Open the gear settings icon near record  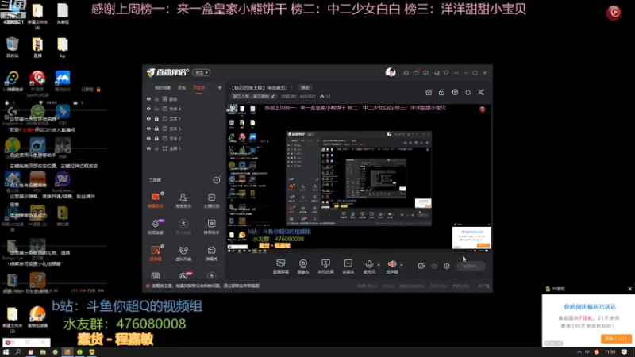447,266
